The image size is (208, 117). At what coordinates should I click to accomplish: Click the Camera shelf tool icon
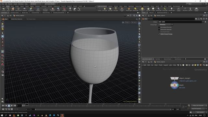point(99,9)
